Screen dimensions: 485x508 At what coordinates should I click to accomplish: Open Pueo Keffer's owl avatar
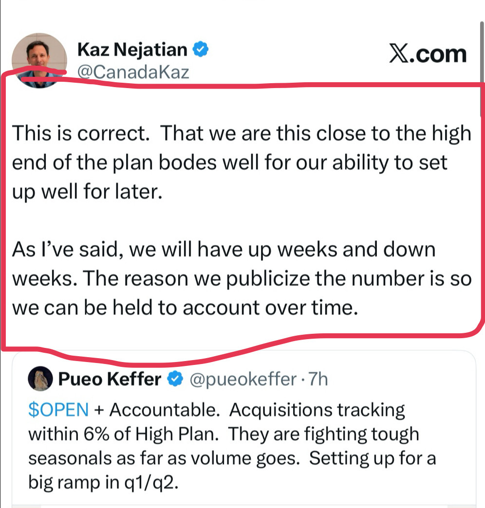click(x=40, y=379)
